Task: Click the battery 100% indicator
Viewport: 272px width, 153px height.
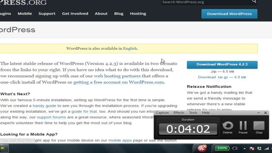Action: 222,148
